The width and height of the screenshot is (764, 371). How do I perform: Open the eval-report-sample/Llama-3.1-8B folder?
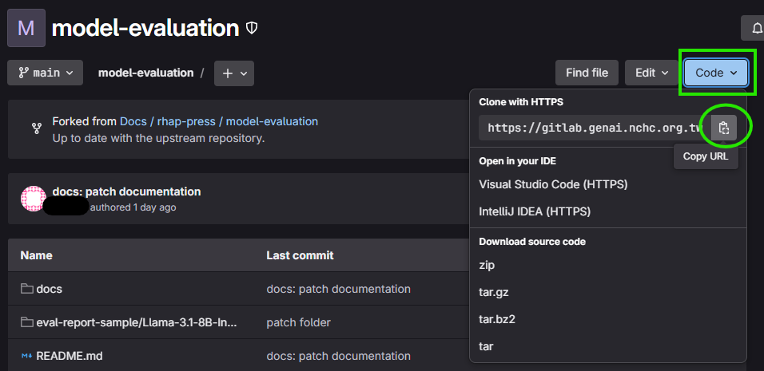coord(137,322)
